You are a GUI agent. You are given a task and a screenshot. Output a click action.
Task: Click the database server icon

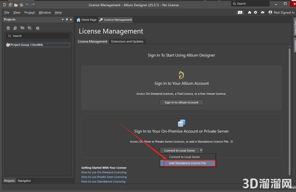point(182,123)
